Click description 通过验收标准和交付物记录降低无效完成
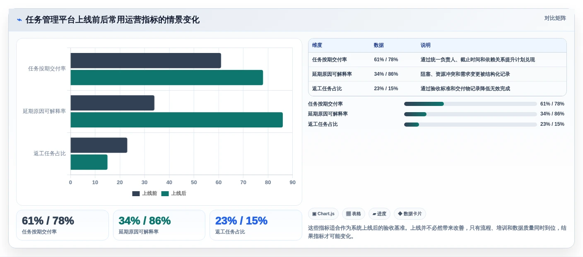This screenshot has height=257, width=583. click(x=465, y=89)
